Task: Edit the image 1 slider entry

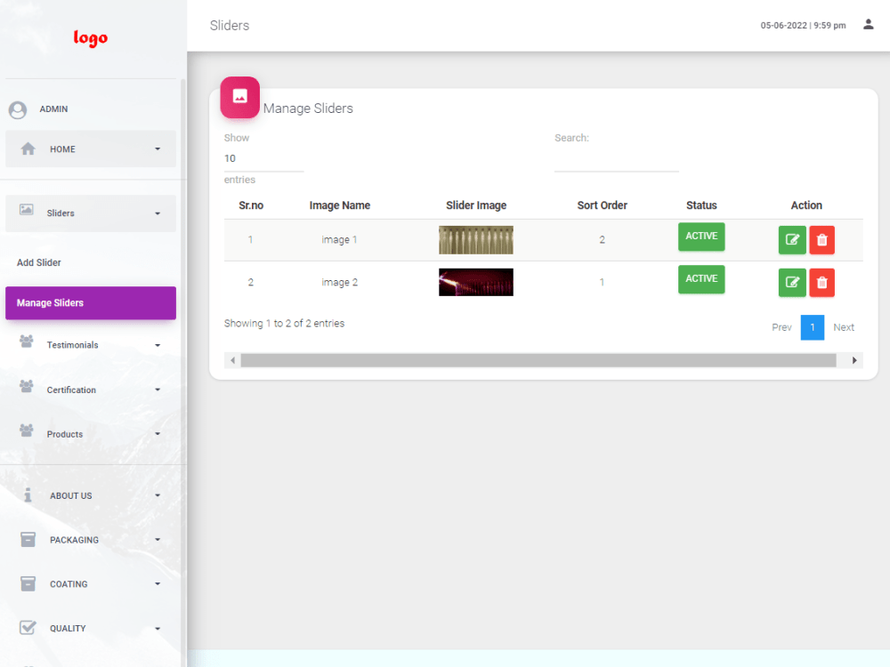Action: tap(792, 240)
